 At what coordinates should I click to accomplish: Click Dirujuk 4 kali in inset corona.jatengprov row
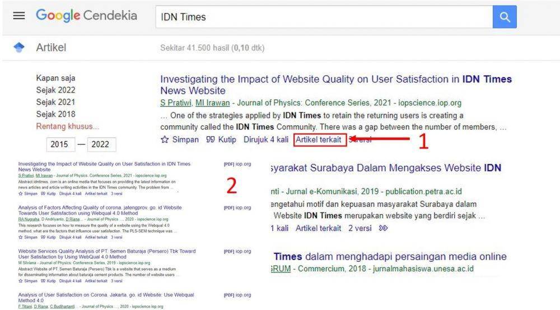coord(71,237)
